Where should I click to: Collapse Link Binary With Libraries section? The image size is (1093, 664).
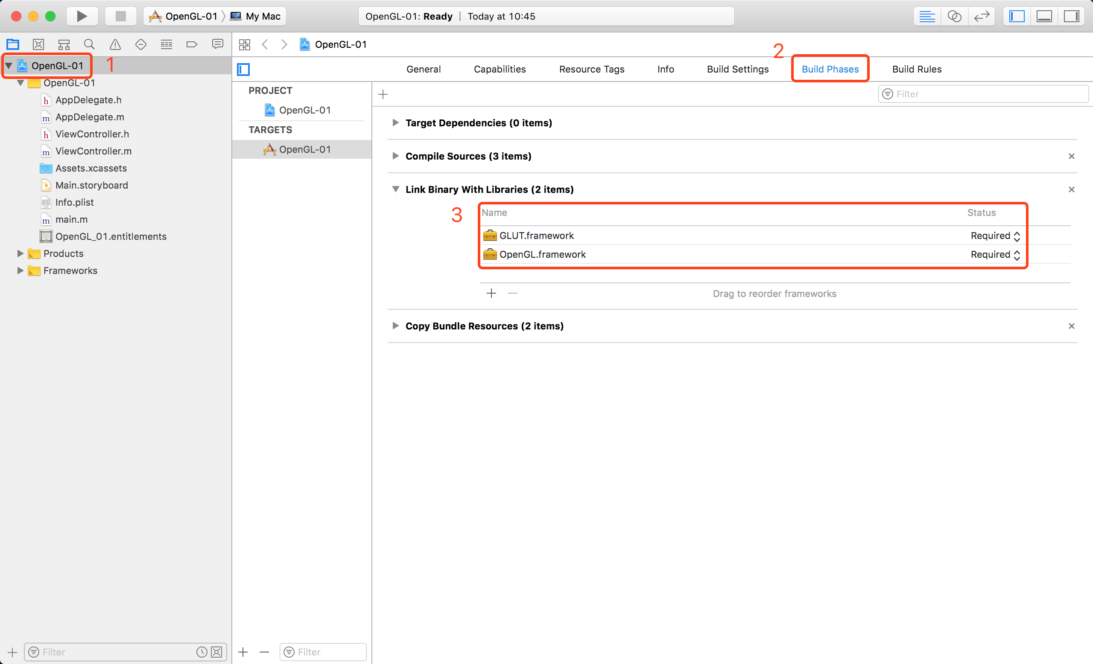click(395, 189)
